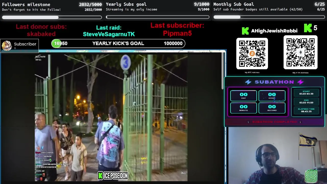The width and height of the screenshot is (327, 184).
Task: Click the last donor name skabaked
Action: click(41, 34)
